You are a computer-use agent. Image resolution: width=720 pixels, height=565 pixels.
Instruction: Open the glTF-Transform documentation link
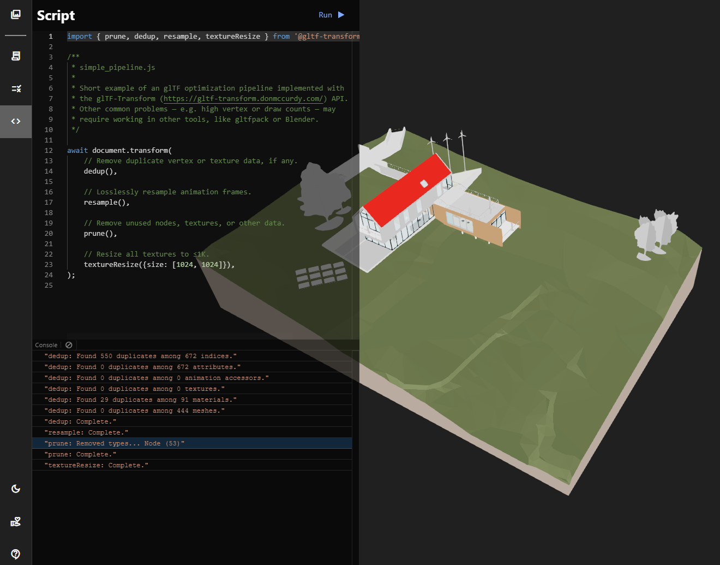[x=243, y=98]
